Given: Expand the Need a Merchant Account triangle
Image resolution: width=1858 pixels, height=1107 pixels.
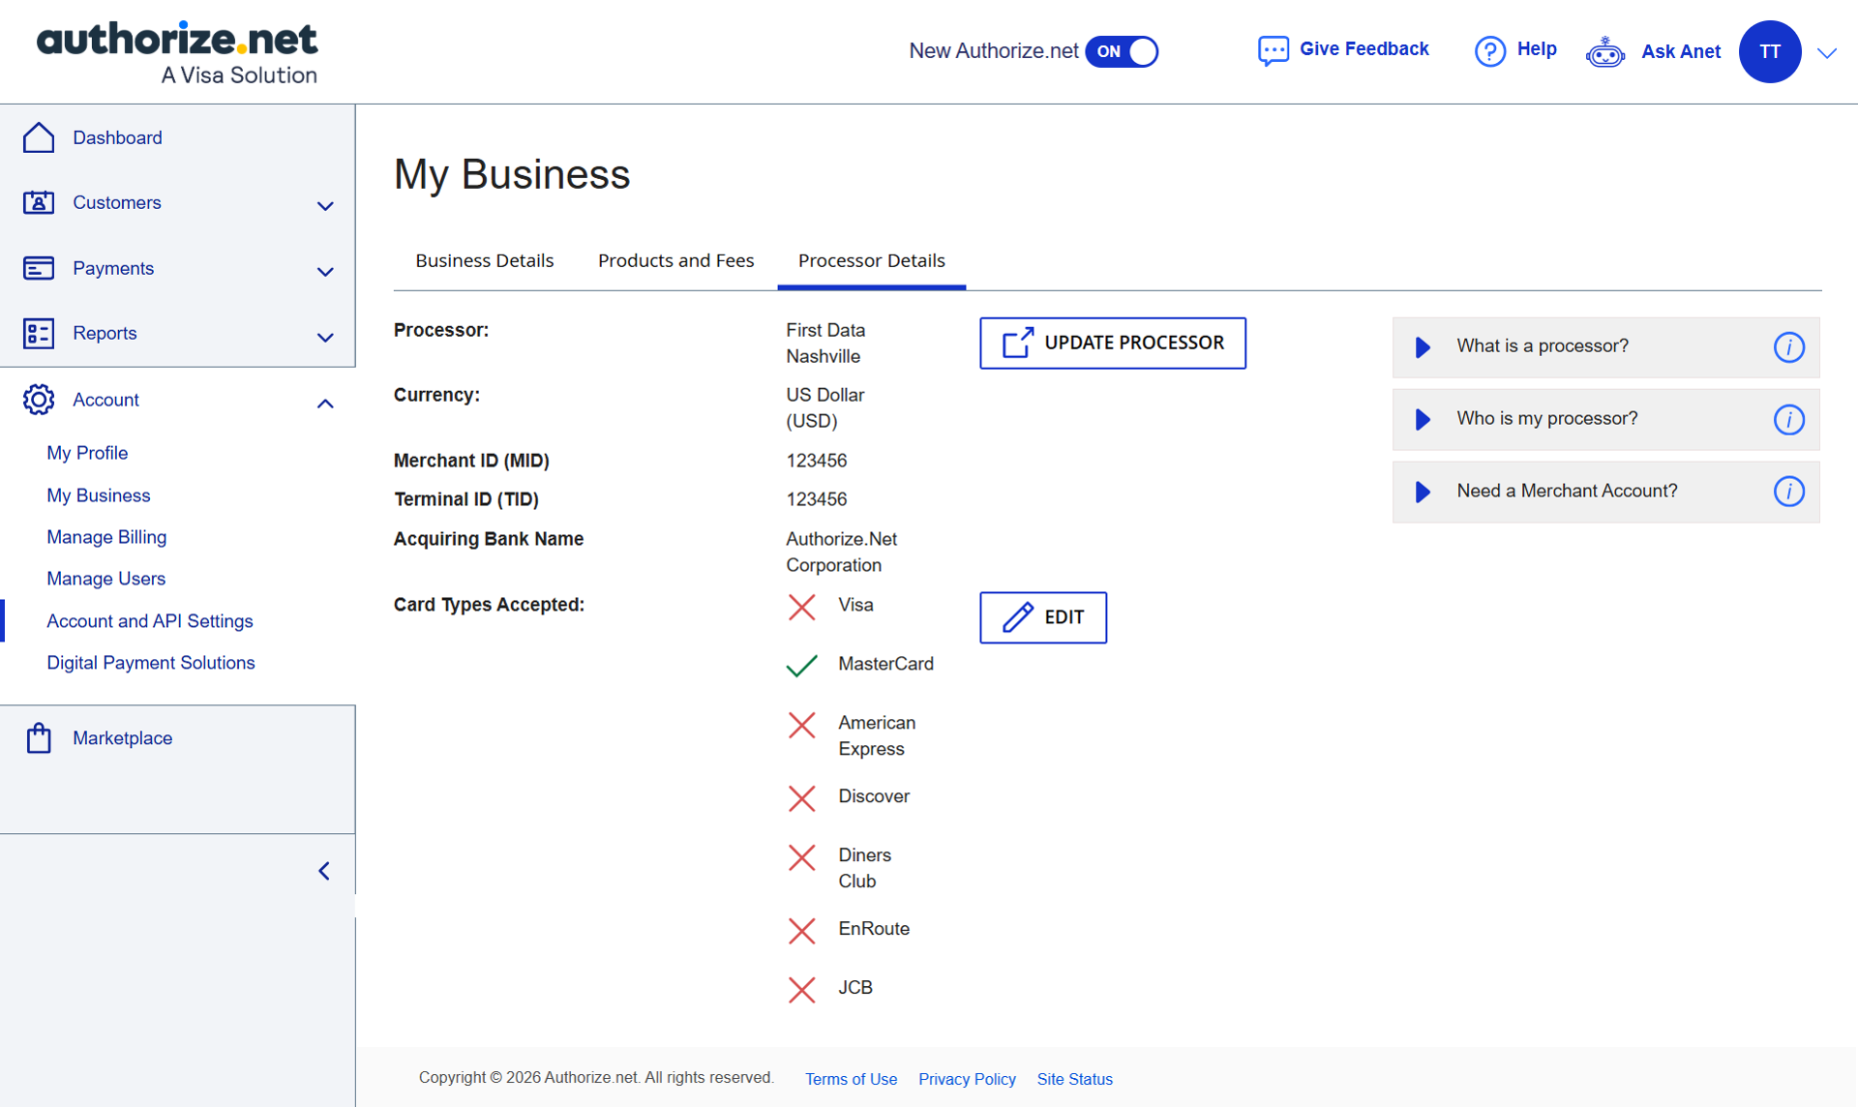Looking at the screenshot, I should point(1423,492).
